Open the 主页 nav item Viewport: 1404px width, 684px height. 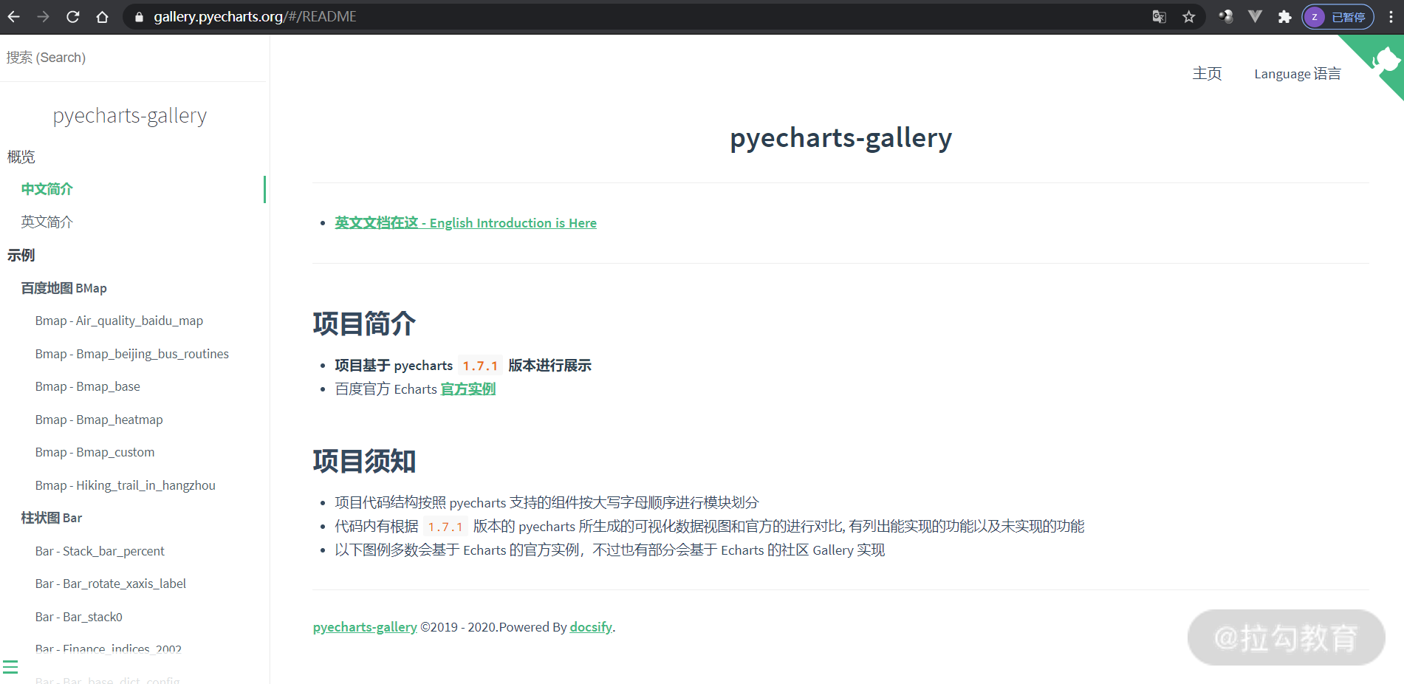click(x=1207, y=74)
